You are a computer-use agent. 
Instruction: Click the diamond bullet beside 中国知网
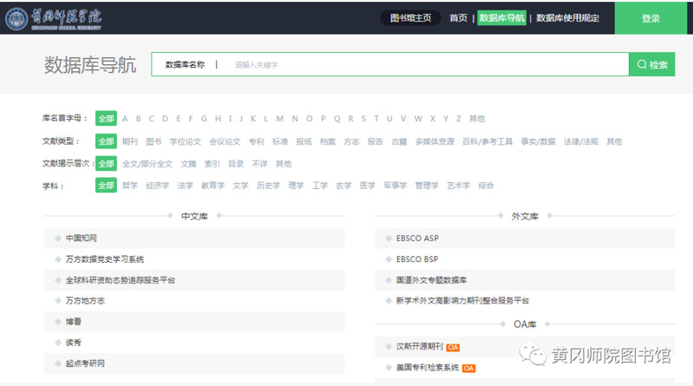pyautogui.click(x=57, y=238)
